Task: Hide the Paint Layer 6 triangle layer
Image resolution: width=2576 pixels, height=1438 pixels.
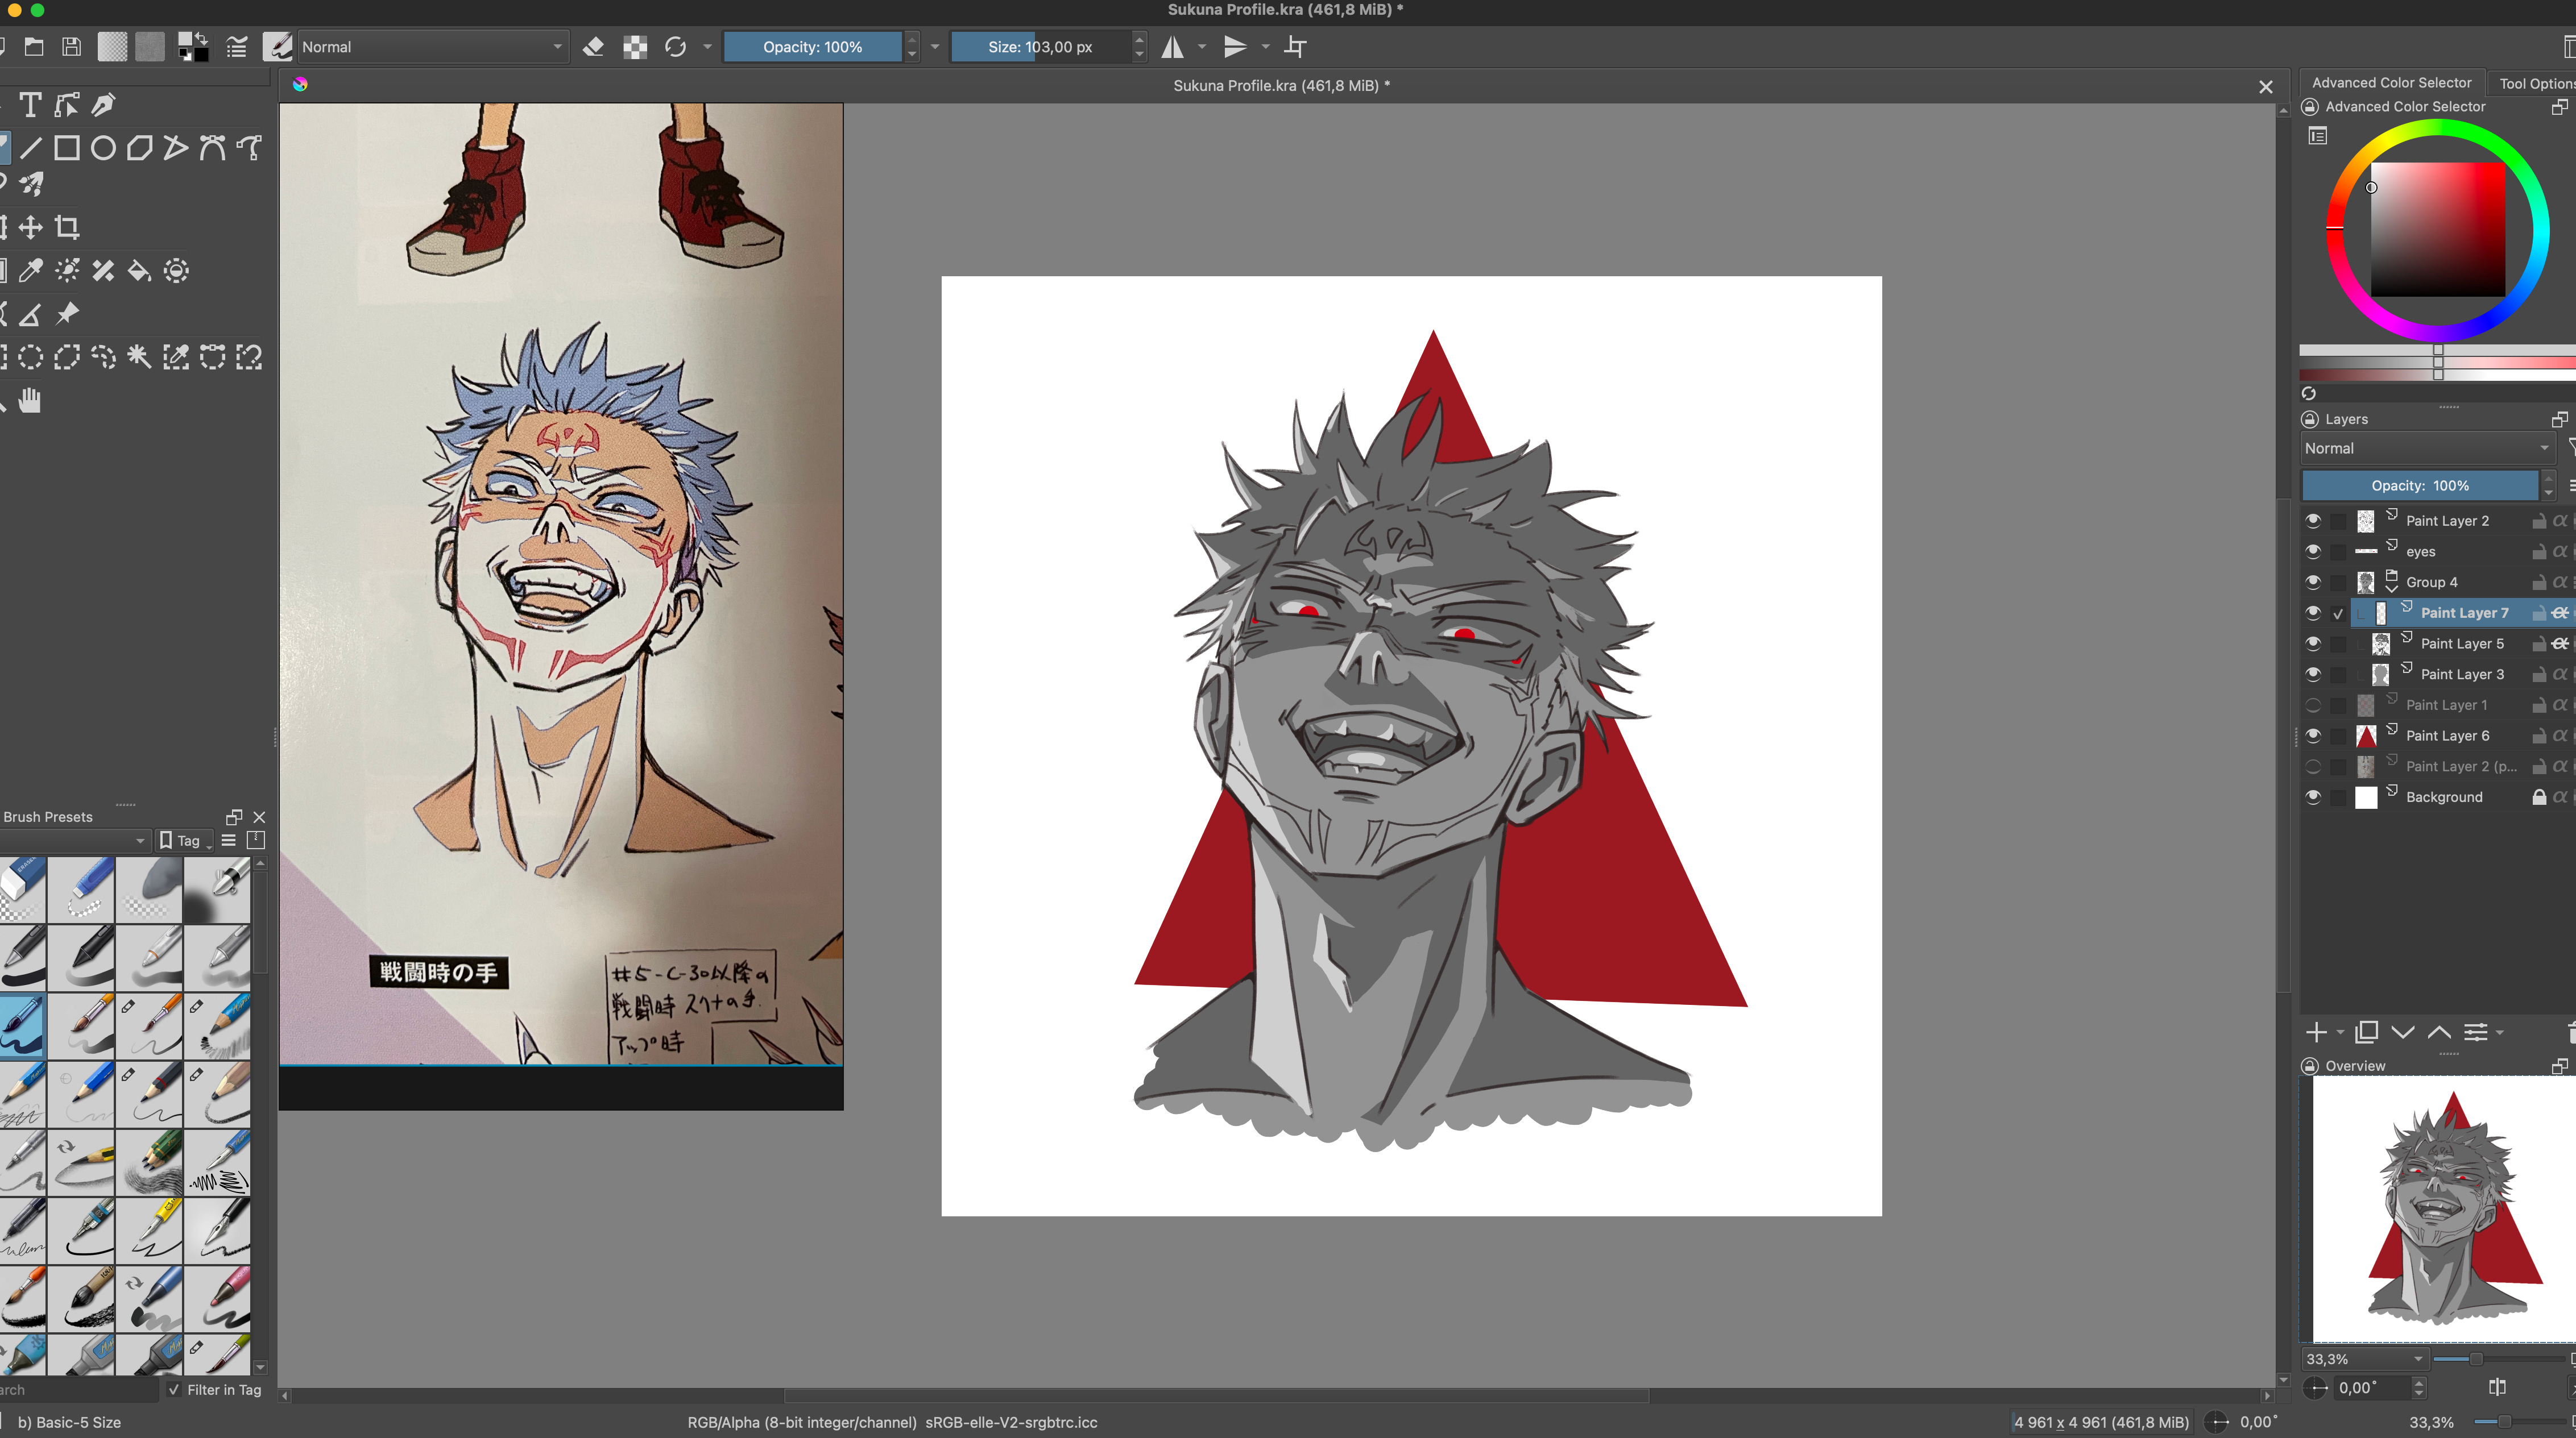Action: pos(2313,735)
